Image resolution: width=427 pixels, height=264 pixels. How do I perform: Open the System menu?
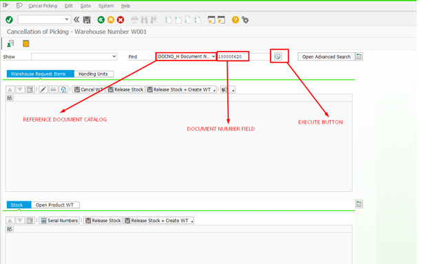[106, 5]
